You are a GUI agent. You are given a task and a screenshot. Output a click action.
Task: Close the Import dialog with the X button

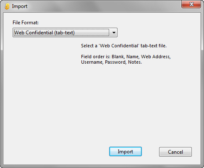pos(191,4)
